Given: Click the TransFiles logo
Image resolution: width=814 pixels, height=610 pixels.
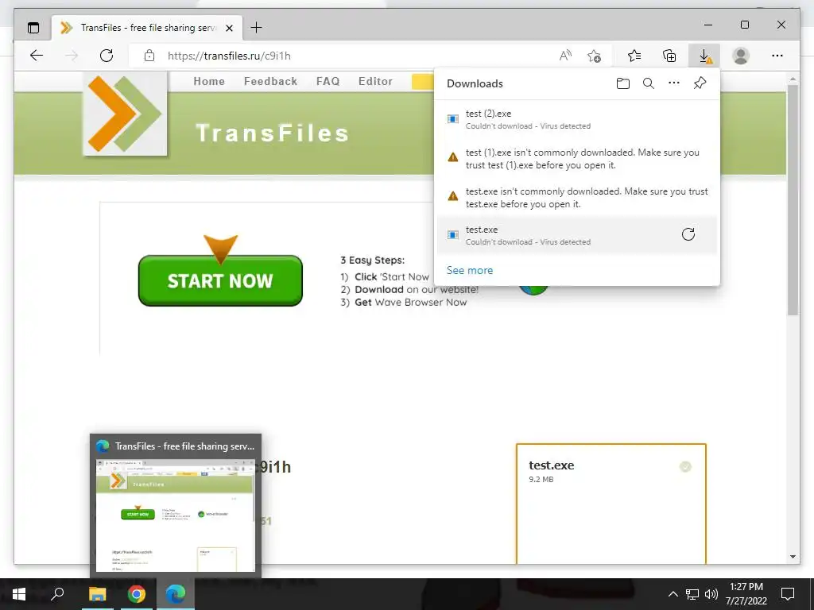Looking at the screenshot, I should [x=125, y=114].
